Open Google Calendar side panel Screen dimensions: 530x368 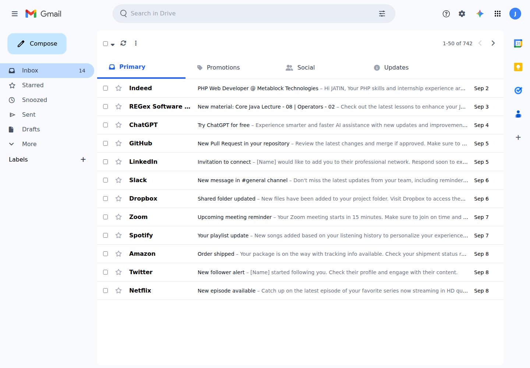(518, 43)
